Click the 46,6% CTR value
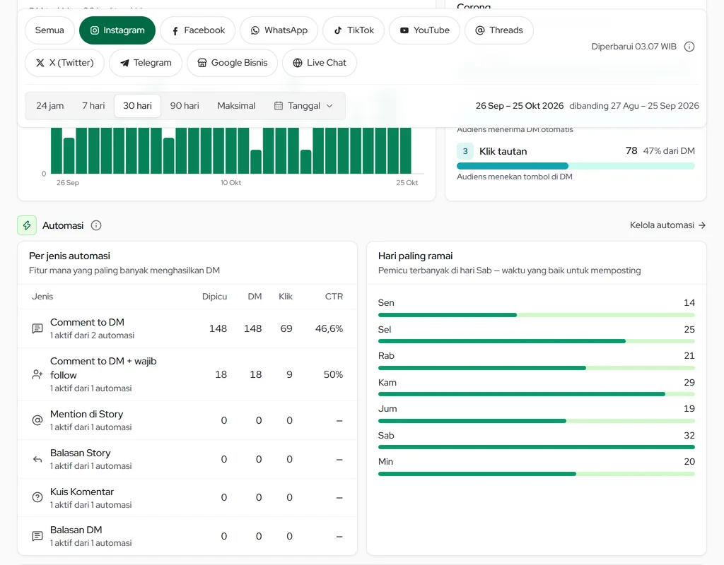The image size is (724, 565). click(x=329, y=328)
